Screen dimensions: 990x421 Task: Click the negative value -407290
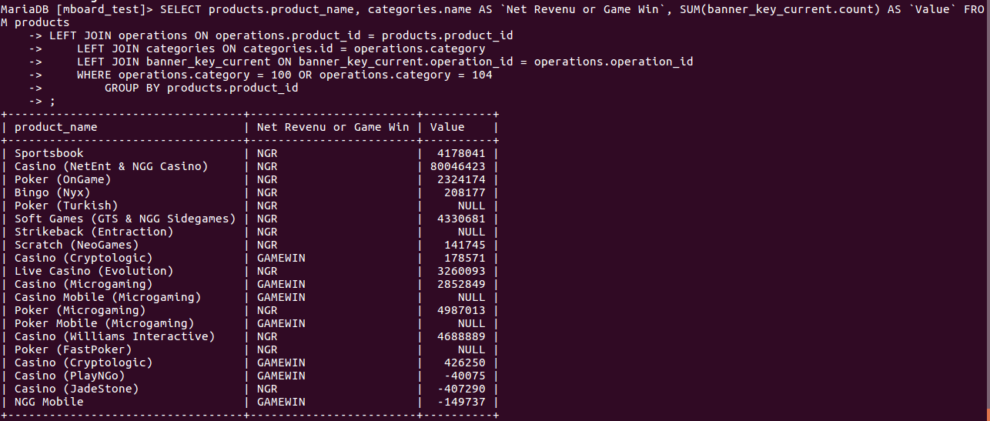point(461,389)
